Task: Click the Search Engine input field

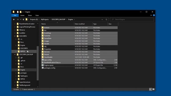Action: pos(132,19)
